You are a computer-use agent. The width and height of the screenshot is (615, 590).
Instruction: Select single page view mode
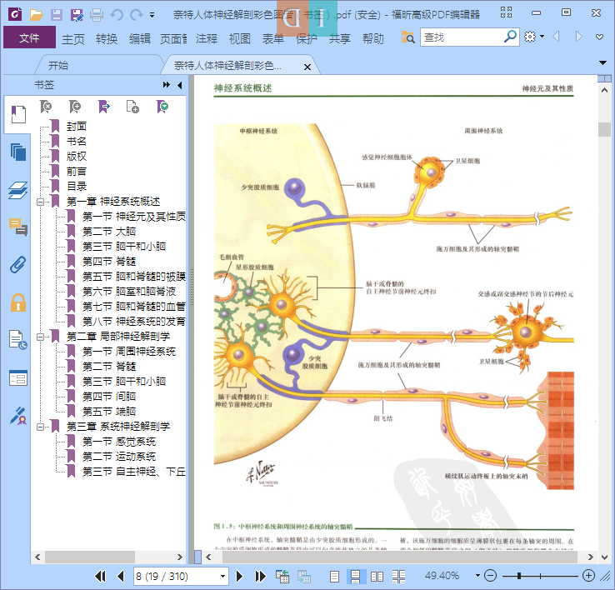[334, 577]
